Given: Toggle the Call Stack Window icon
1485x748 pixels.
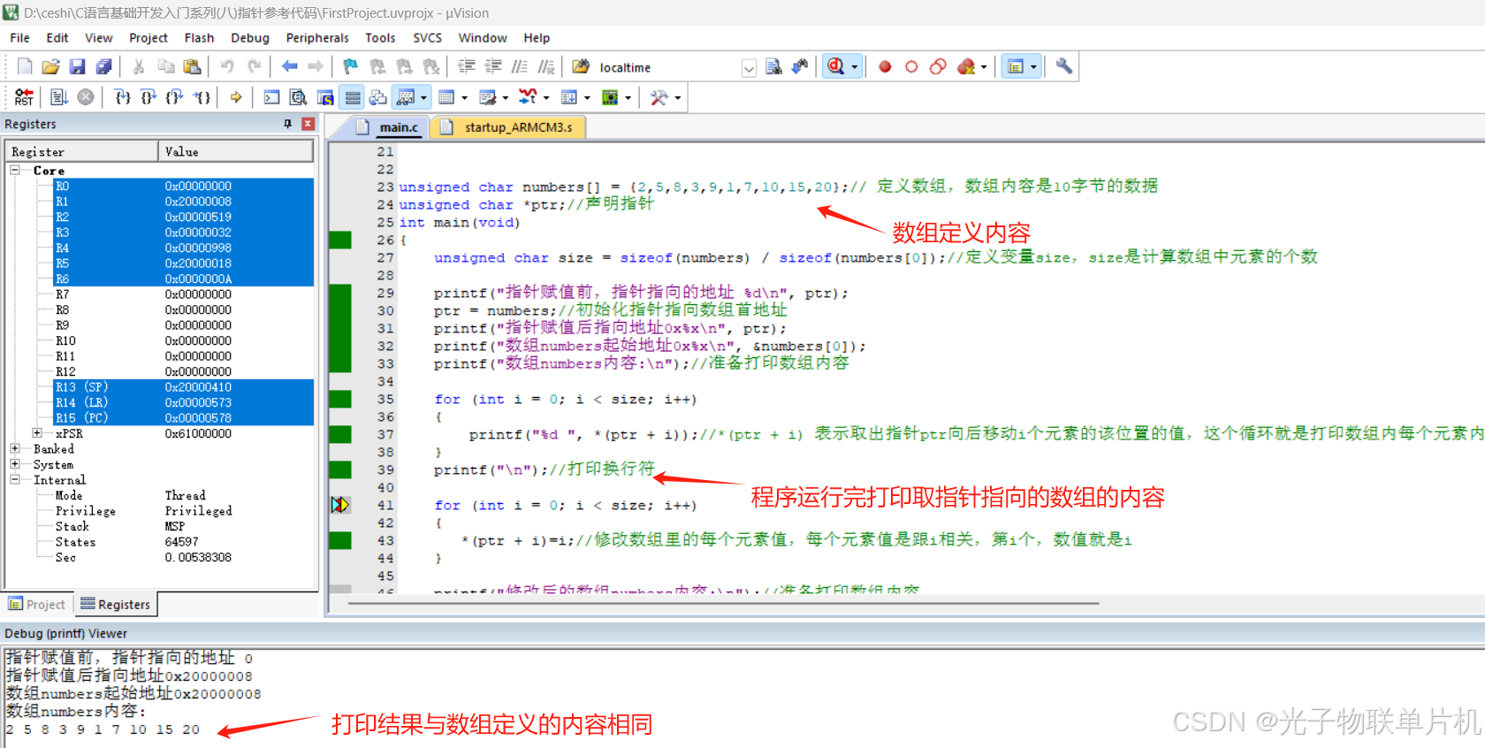Looking at the screenshot, I should click(378, 97).
